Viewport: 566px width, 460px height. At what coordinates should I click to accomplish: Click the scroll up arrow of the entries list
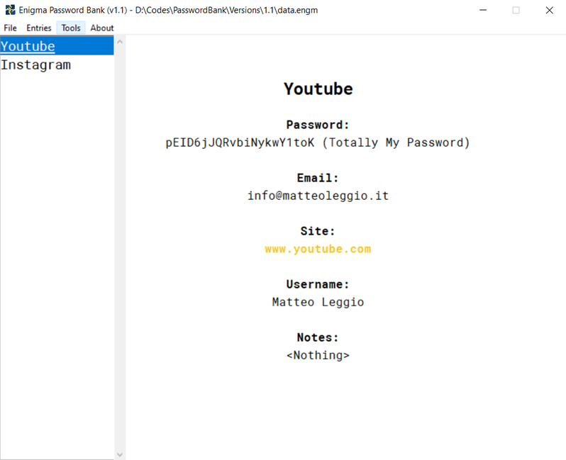(x=120, y=42)
